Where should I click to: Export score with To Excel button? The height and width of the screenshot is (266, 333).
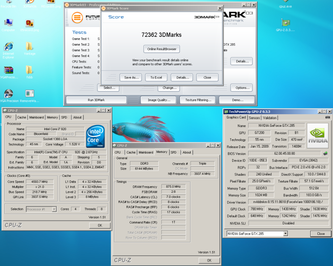click(x=156, y=77)
